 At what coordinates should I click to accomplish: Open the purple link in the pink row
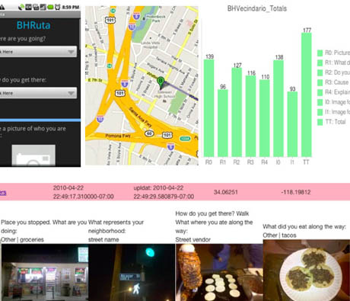[3, 193]
